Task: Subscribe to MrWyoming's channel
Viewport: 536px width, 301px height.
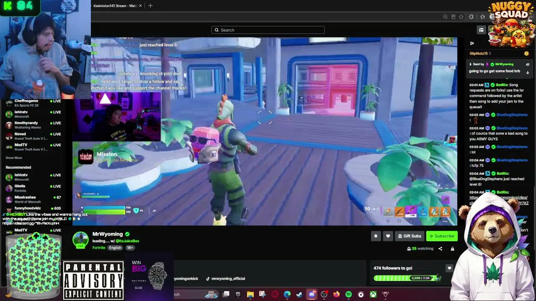Action: pos(442,236)
